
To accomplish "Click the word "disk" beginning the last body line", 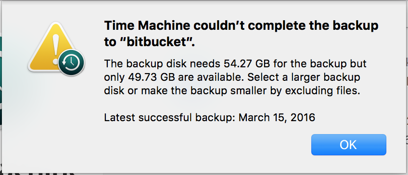I will pos(114,91).
